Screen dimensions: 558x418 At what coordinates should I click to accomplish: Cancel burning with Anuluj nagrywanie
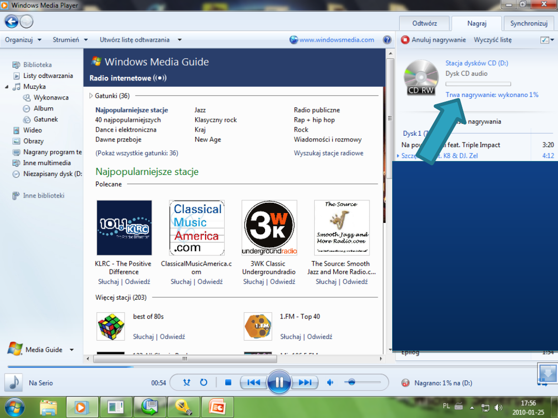tap(433, 40)
